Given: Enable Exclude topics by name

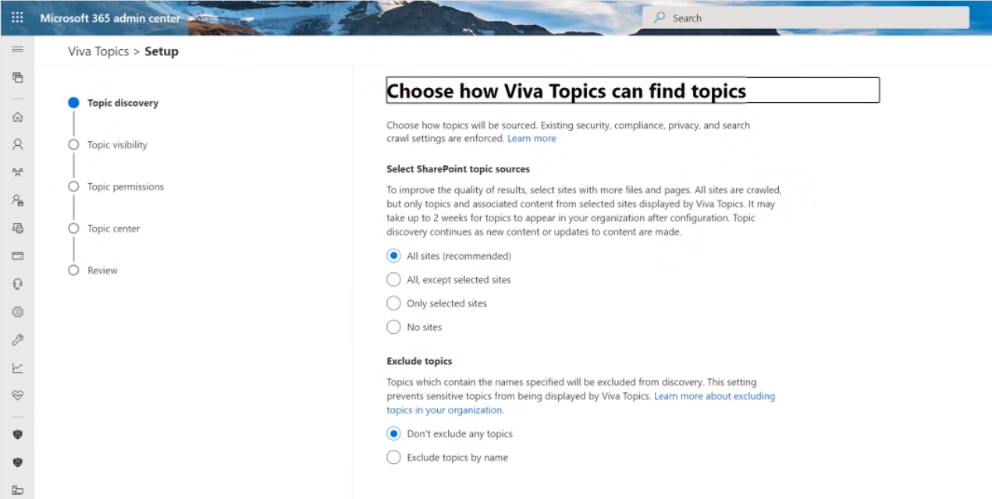Looking at the screenshot, I should (393, 457).
